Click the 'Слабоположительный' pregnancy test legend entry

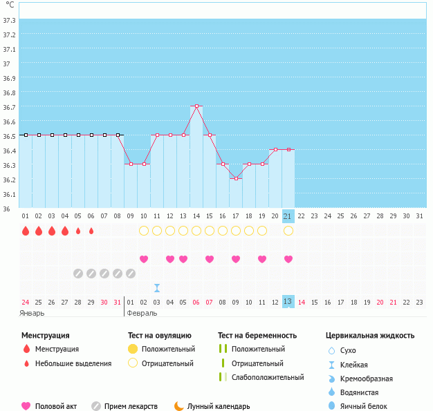[x=267, y=377]
